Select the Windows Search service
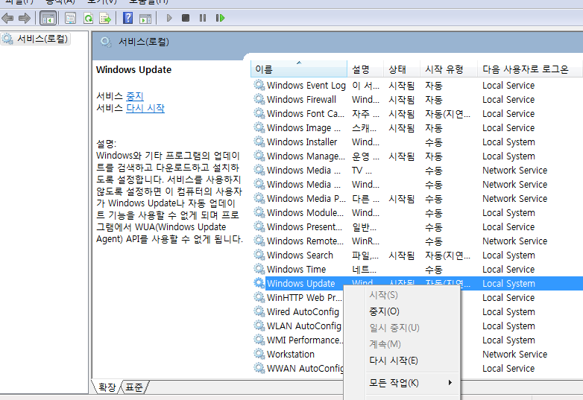The width and height of the screenshot is (583, 400). pos(300,255)
